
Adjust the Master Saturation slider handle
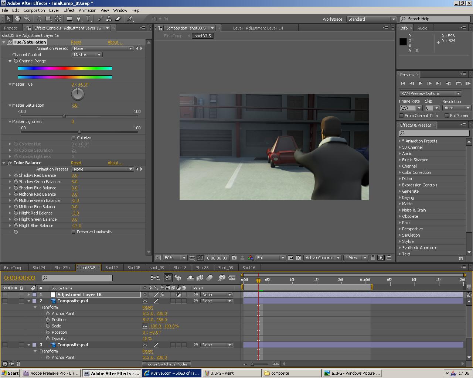[64, 116]
